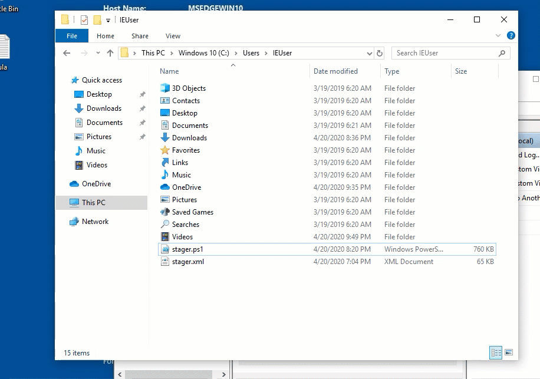Click right scroll arrow in background window
The width and height of the screenshot is (540, 379).
223,374
